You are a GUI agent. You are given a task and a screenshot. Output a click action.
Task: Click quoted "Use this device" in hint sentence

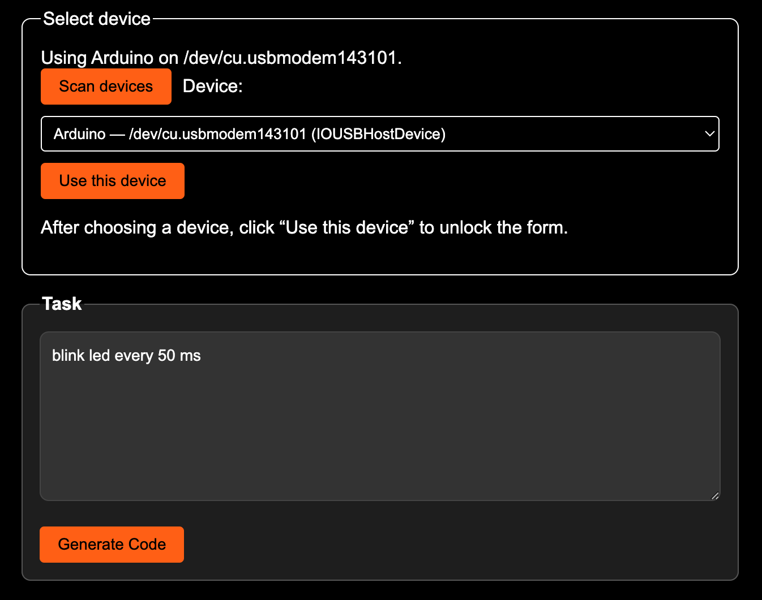click(x=346, y=227)
